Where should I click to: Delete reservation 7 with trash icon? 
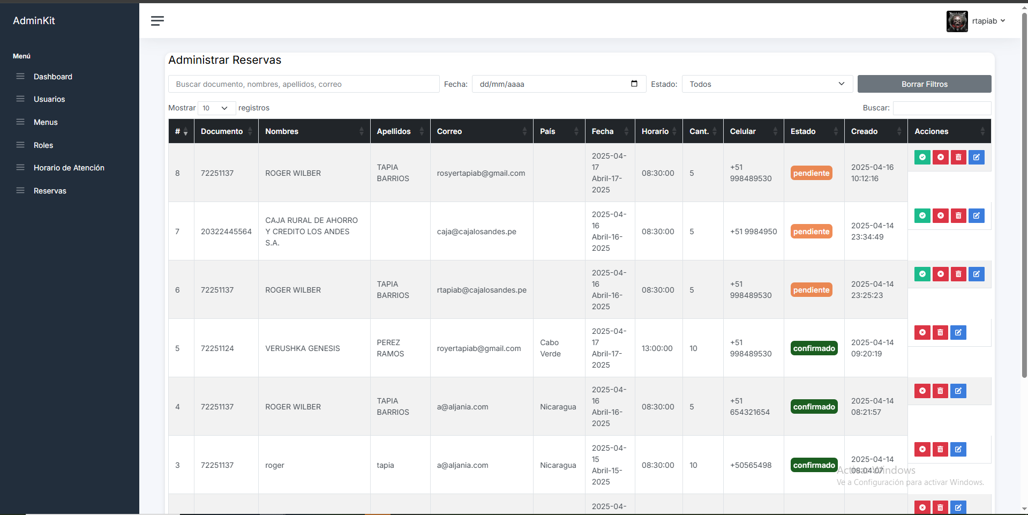[958, 215]
